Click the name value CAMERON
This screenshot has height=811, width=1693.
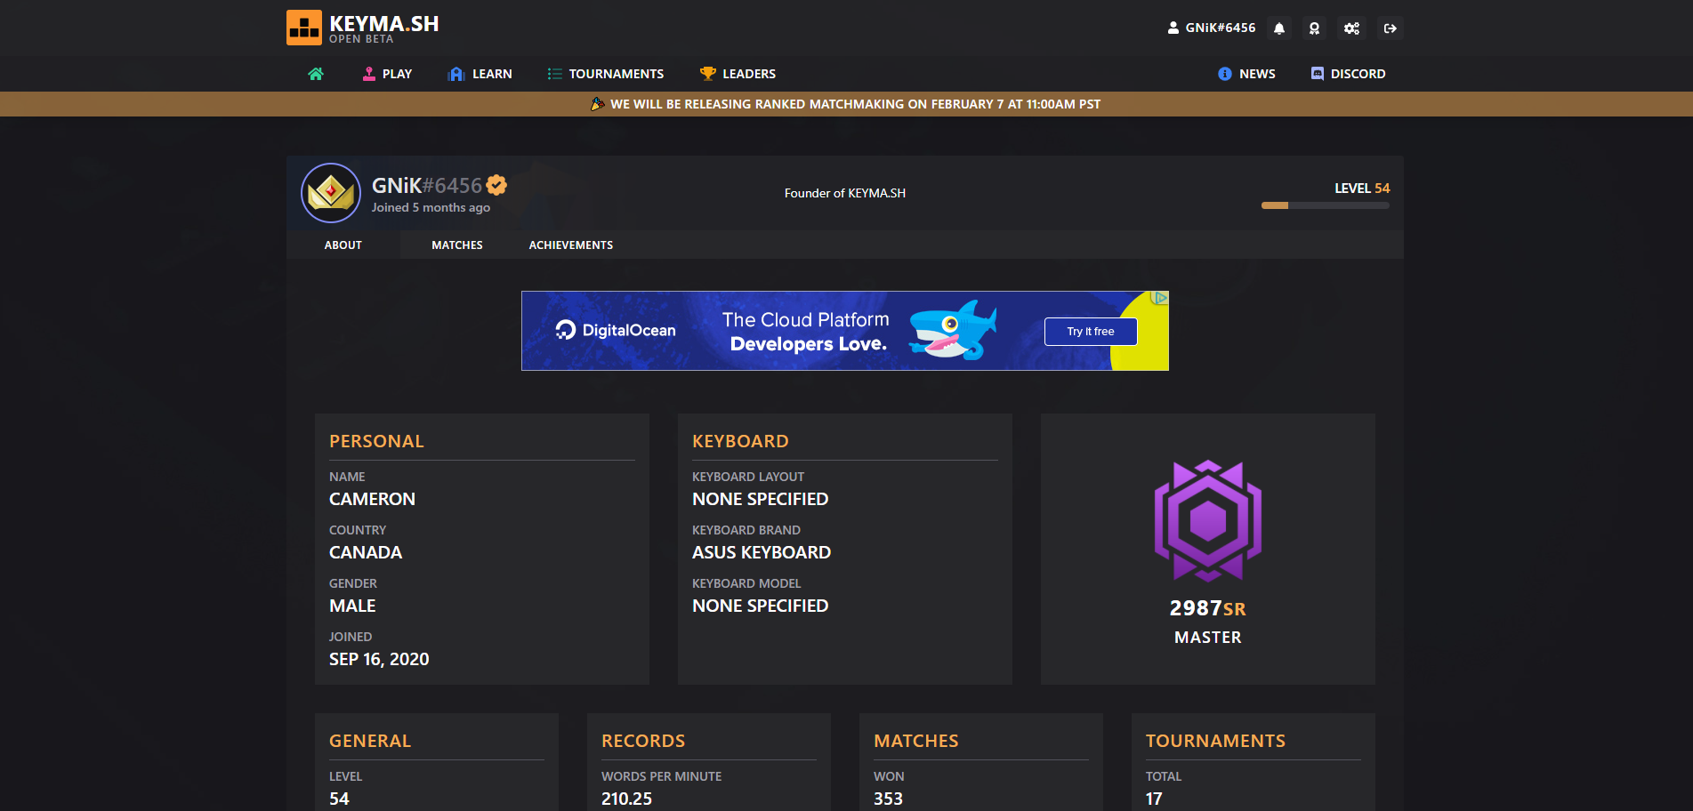pos(372,499)
